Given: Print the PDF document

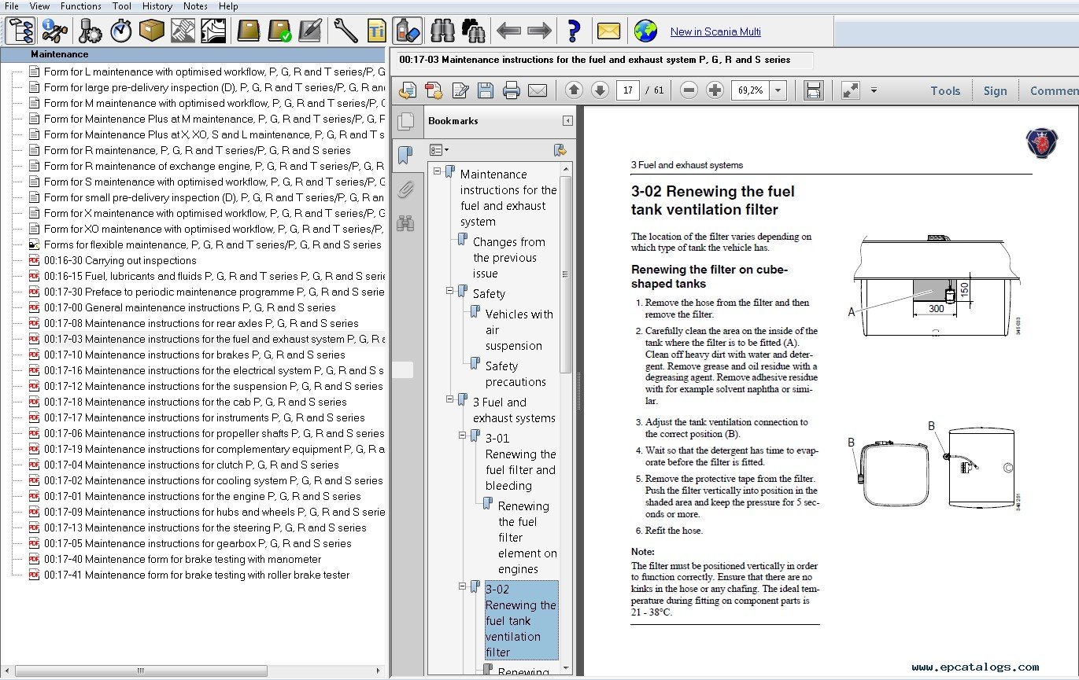Looking at the screenshot, I should tap(512, 90).
